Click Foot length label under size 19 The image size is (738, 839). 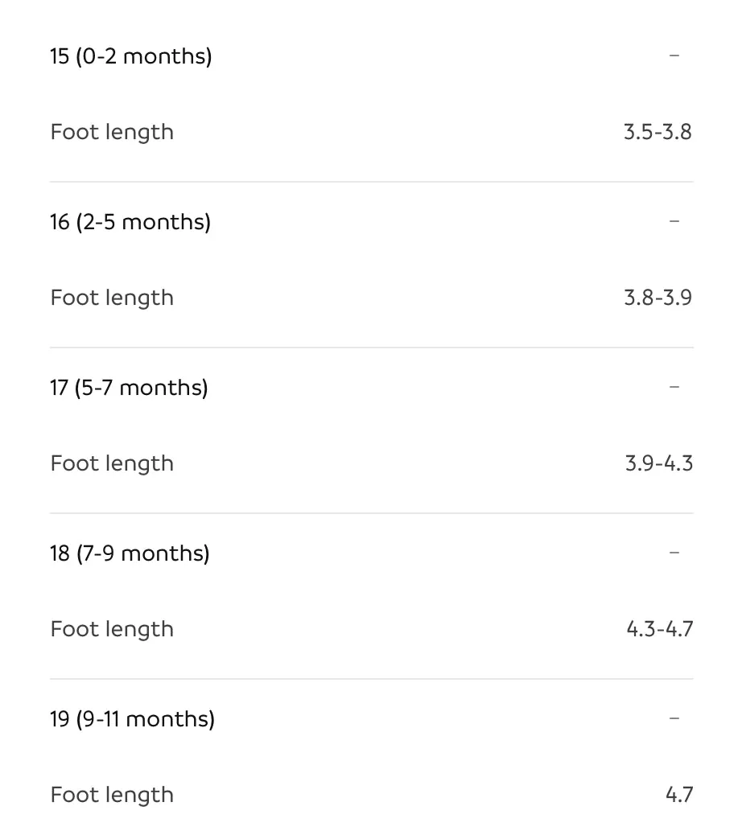click(x=112, y=796)
